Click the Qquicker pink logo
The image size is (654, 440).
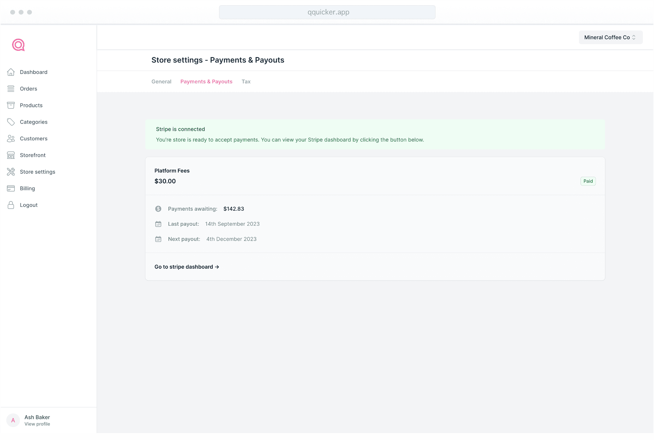(18, 45)
